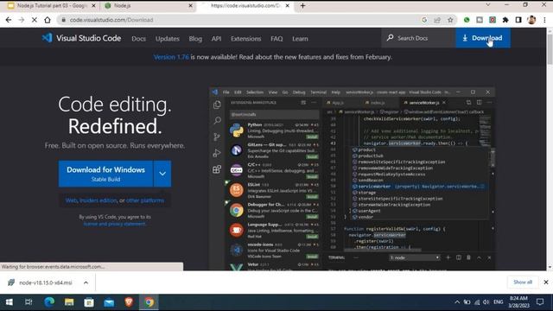The width and height of the screenshot is (553, 311).
Task: Open the Version 1.76 release link
Action: tap(171, 57)
